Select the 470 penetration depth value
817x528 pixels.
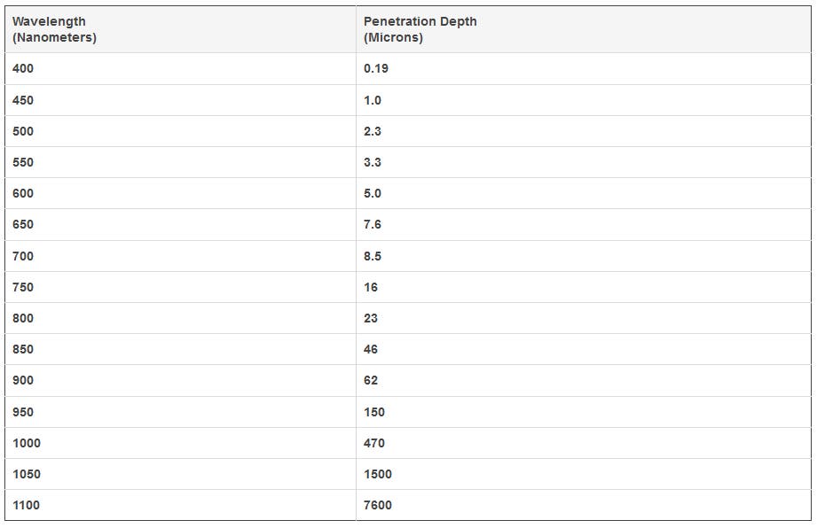(x=374, y=443)
